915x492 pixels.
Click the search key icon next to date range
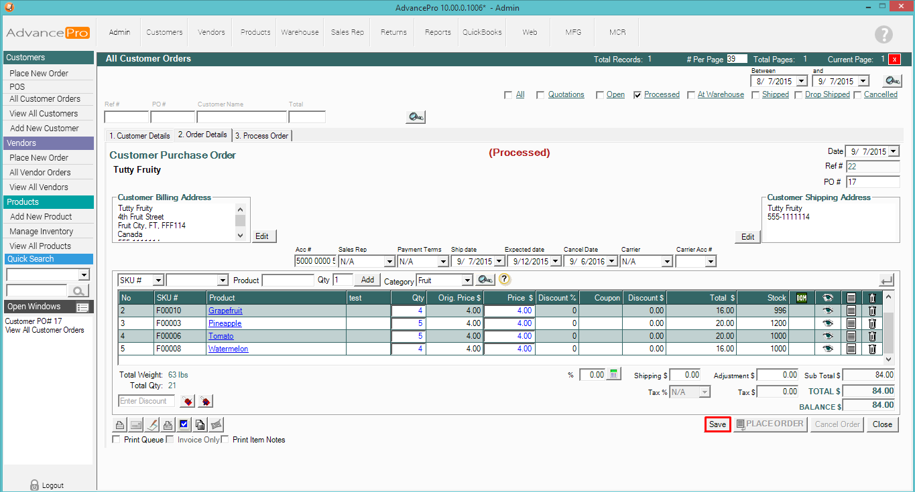coord(892,80)
